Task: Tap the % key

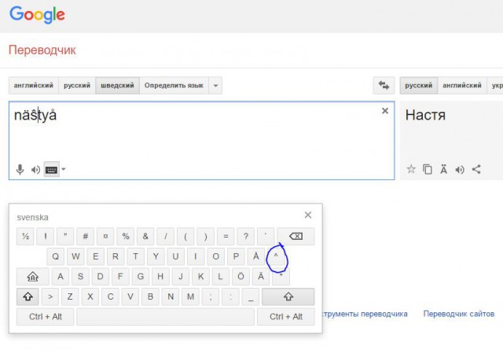Action: click(x=126, y=236)
